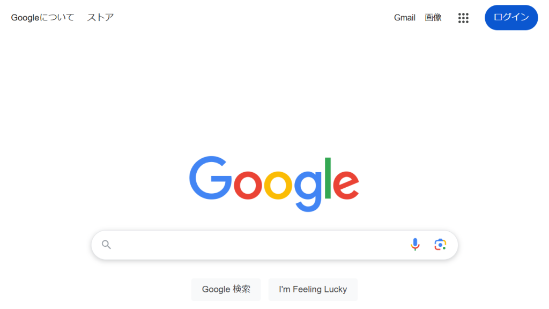The height and width of the screenshot is (309, 549).
Task: Click the I'm Feeling Lucky button
Action: [313, 289]
